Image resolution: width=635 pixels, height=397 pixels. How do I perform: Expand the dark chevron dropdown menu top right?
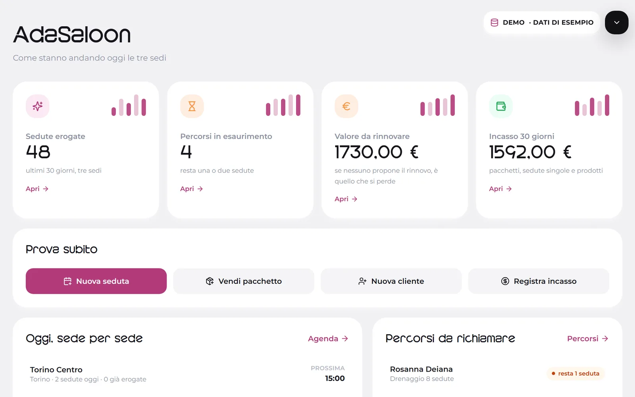click(x=617, y=23)
